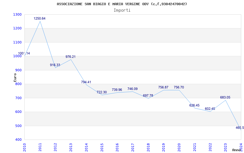
Task: Select the 1250.64 data label
Action: coord(40,18)
